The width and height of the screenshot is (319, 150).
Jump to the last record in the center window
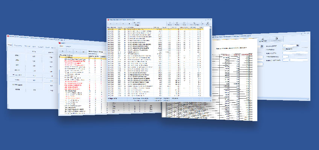coord(129,23)
